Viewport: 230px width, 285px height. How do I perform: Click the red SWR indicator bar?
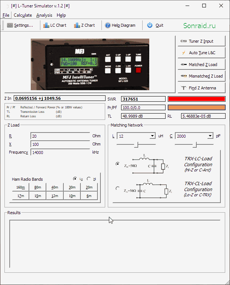point(197,99)
